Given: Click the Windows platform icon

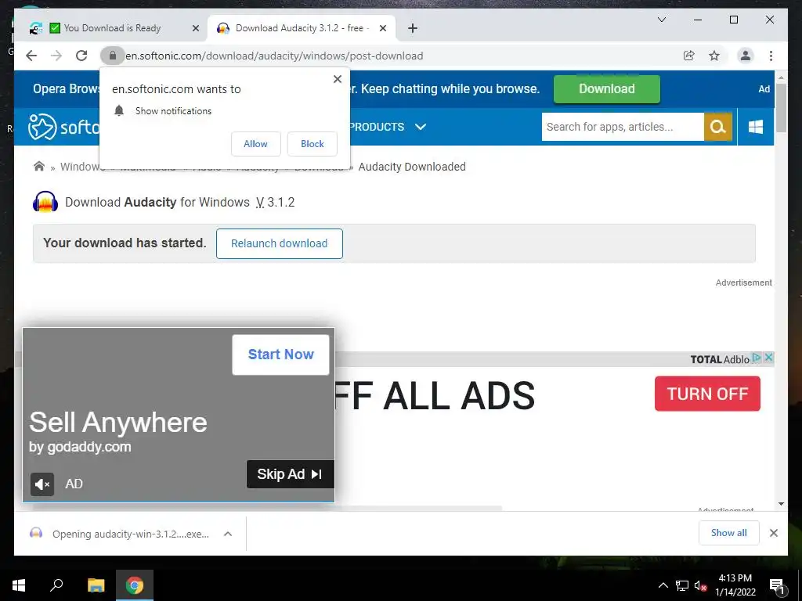Looking at the screenshot, I should tap(756, 127).
